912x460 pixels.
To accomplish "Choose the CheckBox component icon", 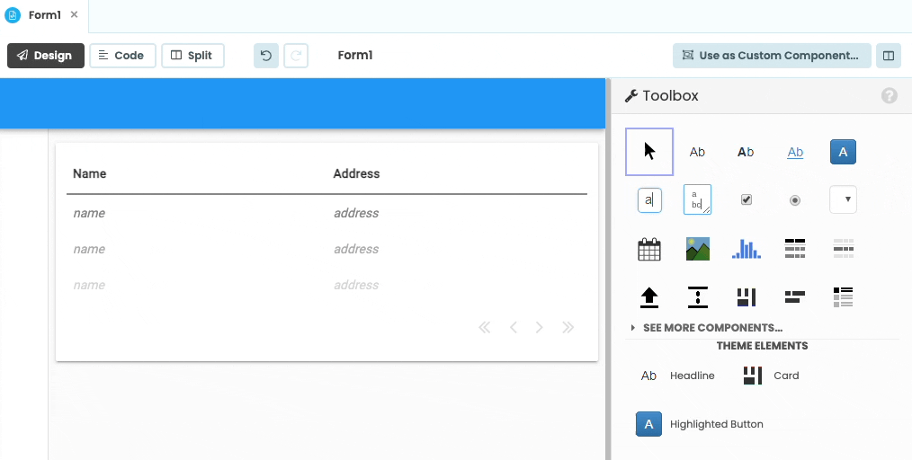I will point(747,199).
